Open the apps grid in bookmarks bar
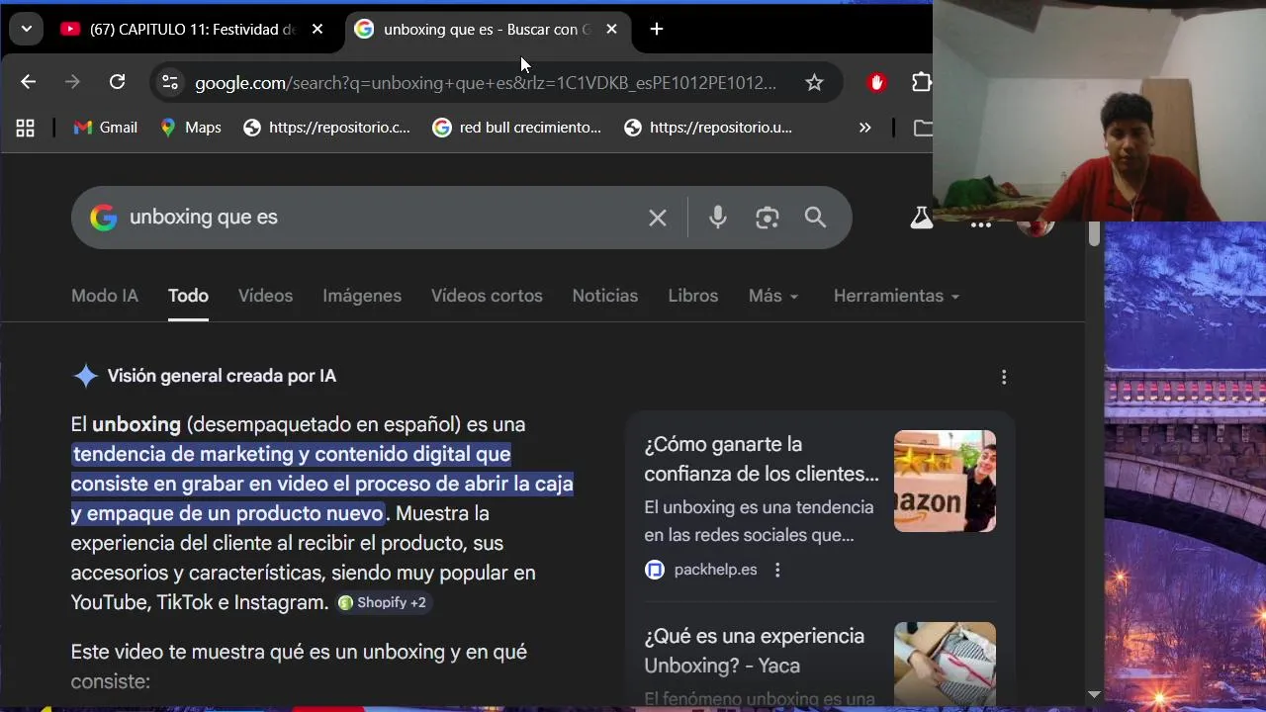Image resolution: width=1266 pixels, height=712 pixels. pos(25,128)
